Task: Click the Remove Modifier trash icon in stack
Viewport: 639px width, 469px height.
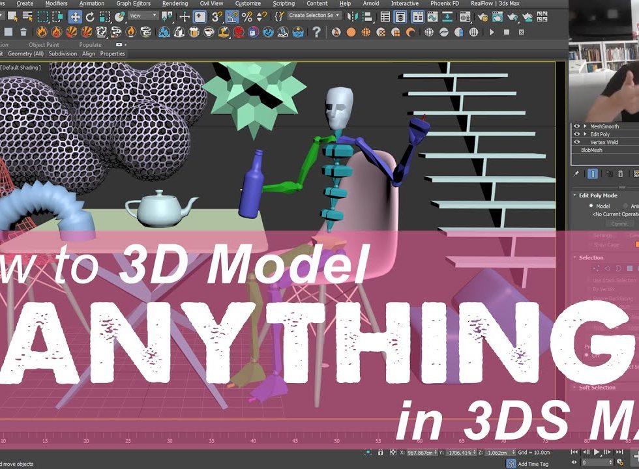Action: [x=620, y=174]
